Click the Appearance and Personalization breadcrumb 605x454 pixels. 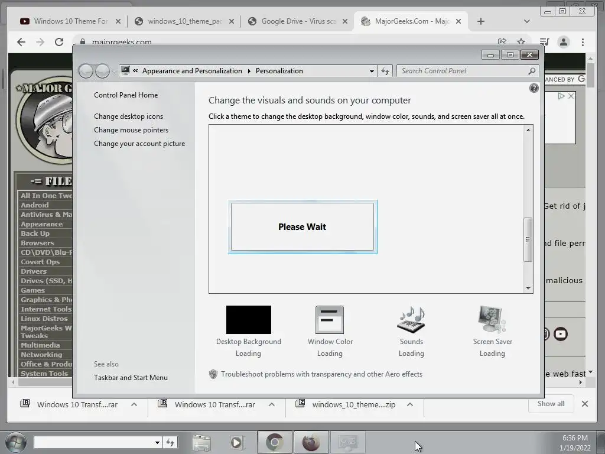(x=192, y=71)
